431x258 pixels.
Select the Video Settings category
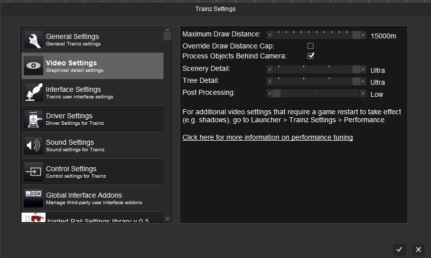(92, 66)
